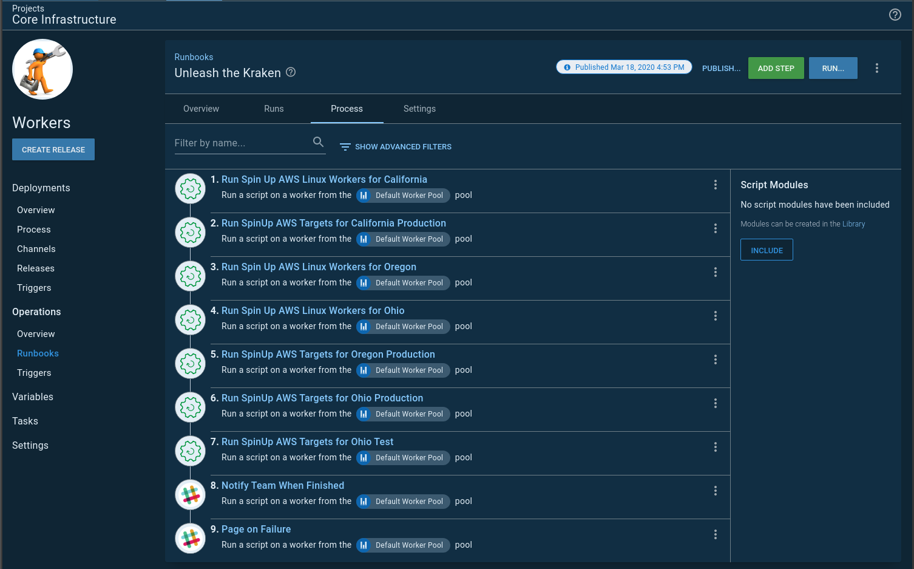The height and width of the screenshot is (569, 914).
Task: Open the Library link in Script Modules
Action: (x=853, y=224)
